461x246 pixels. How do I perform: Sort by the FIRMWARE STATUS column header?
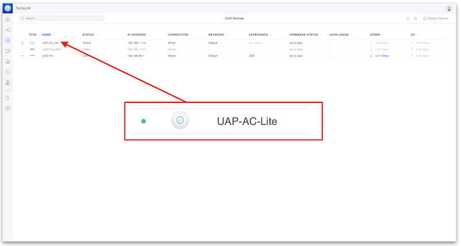tap(305, 34)
